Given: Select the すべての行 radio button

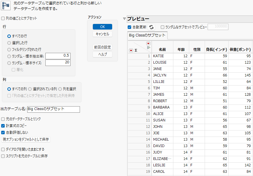Looking at the screenshot, I should 9,36.
